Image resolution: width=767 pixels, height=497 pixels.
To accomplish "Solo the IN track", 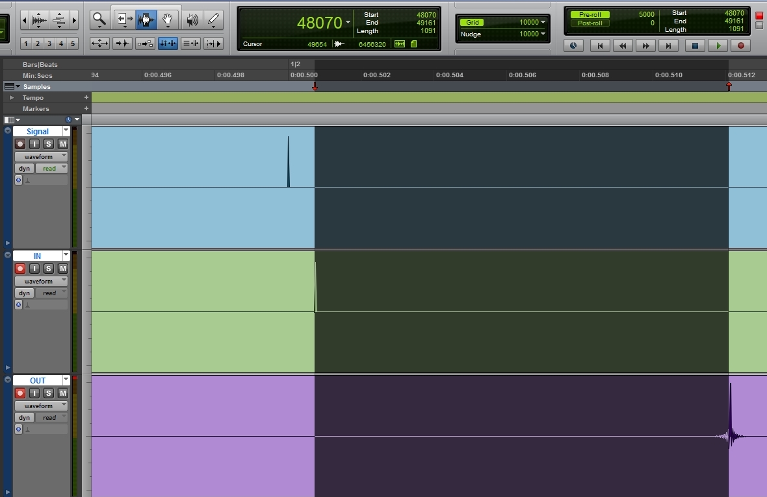I will pyautogui.click(x=49, y=269).
